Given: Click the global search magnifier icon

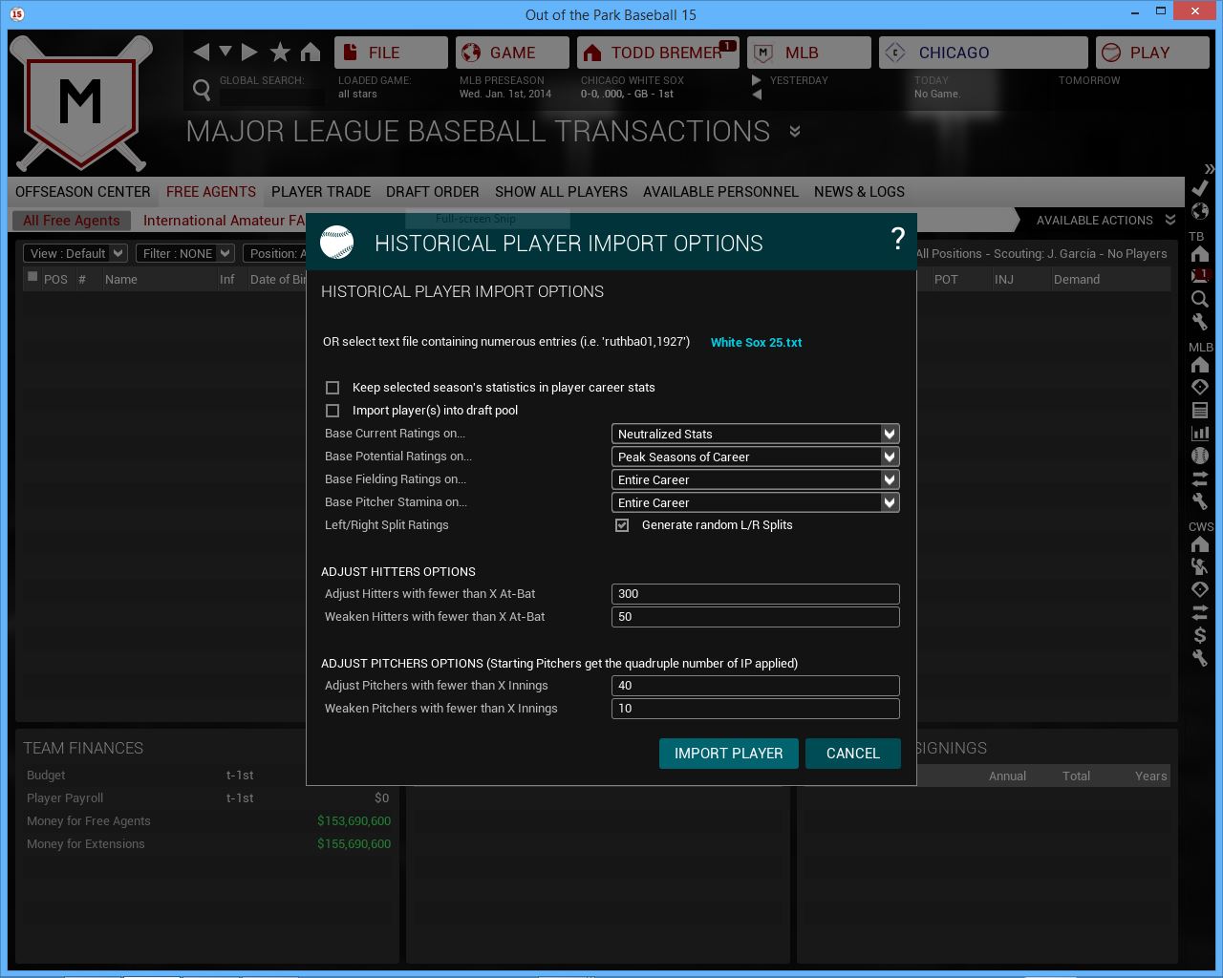Looking at the screenshot, I should point(202,90).
